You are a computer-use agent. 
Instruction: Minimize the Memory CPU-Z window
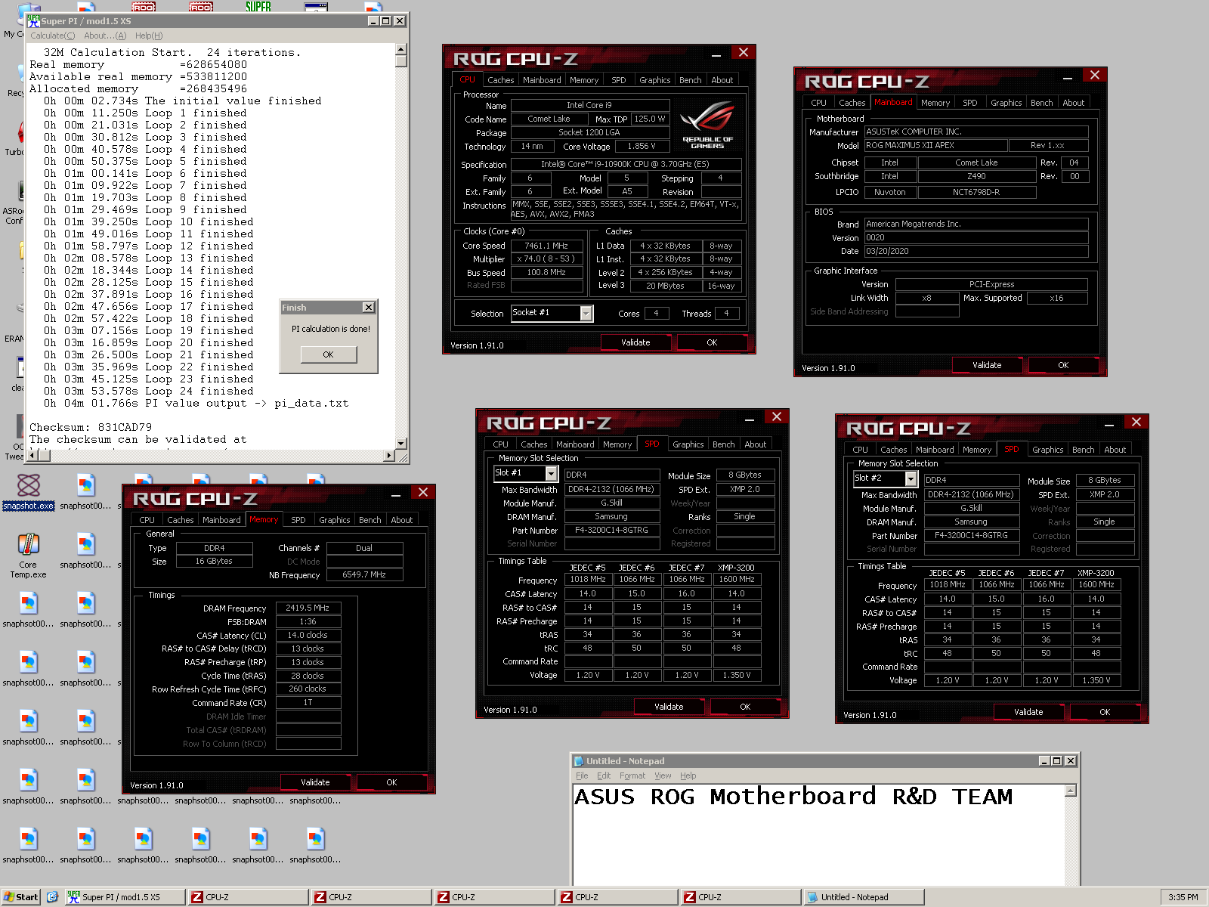coord(396,494)
